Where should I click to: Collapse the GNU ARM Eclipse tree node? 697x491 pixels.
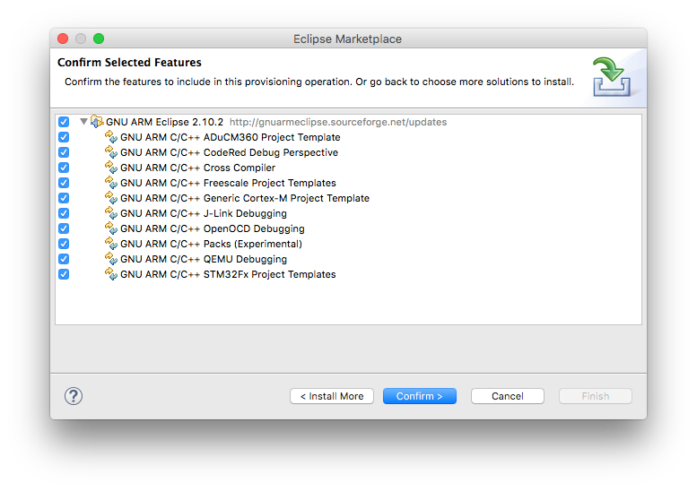pos(83,121)
